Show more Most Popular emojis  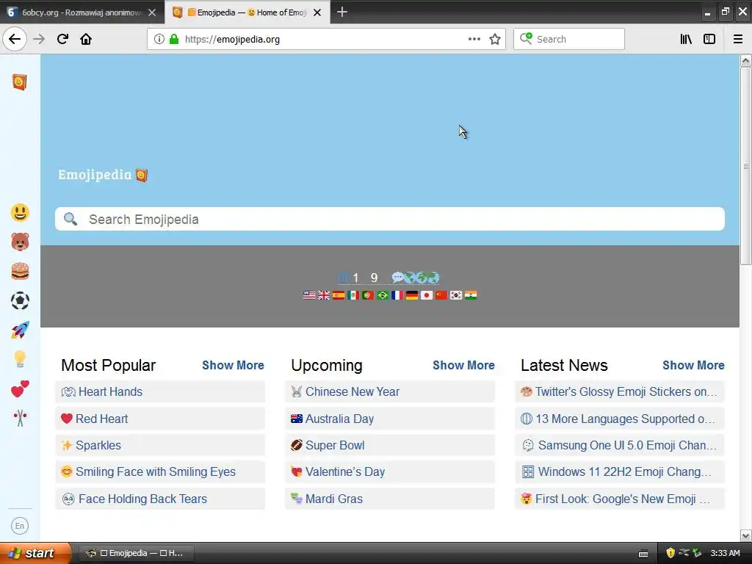click(233, 365)
